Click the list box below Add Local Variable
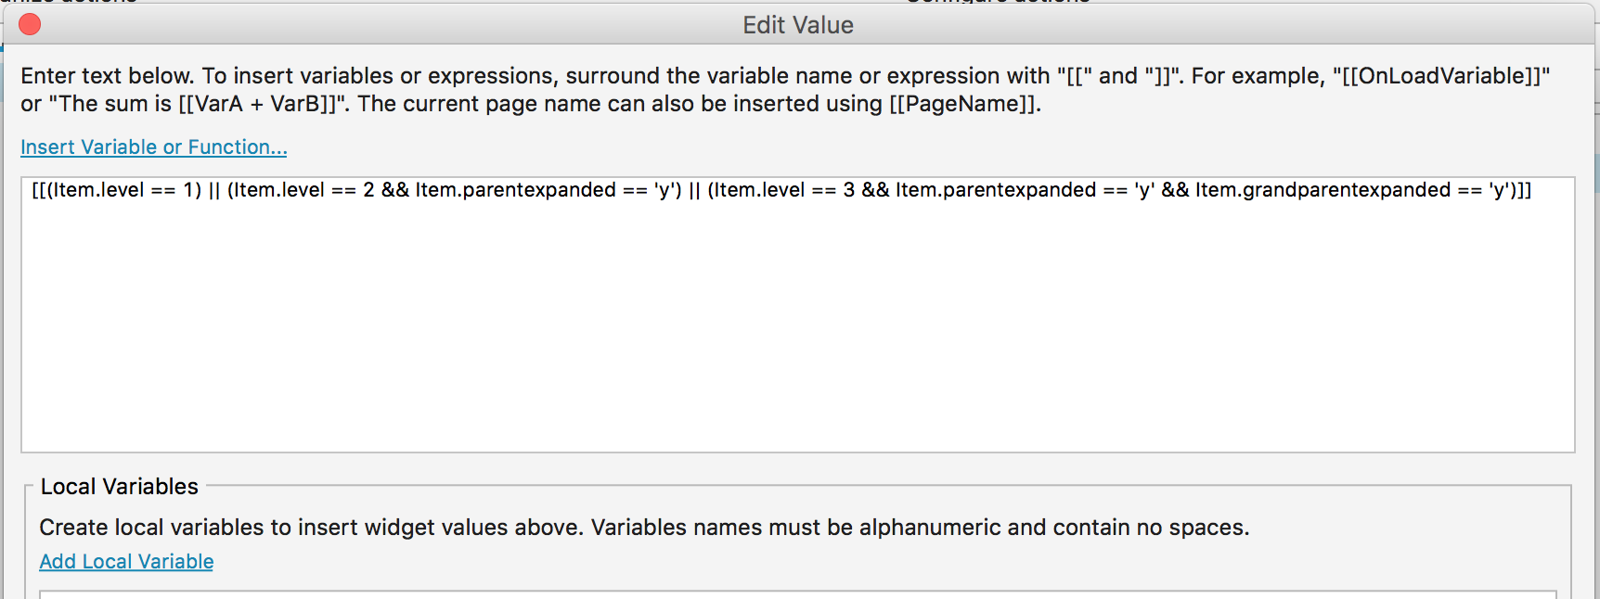Screen dimensions: 1600x599 (x=798, y=594)
